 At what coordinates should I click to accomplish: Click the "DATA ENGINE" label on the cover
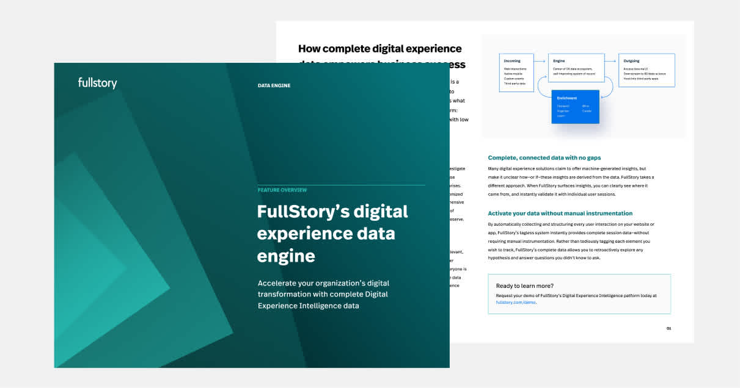coord(274,86)
